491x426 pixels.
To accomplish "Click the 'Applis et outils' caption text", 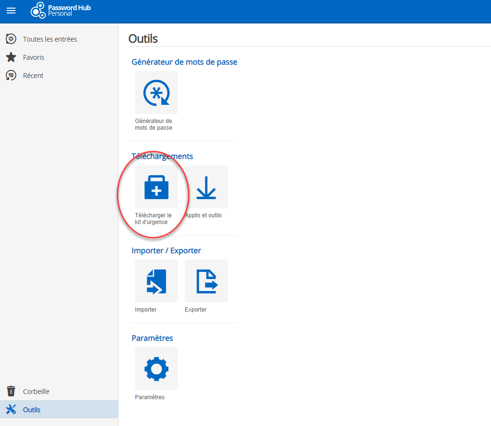I will pos(203,215).
